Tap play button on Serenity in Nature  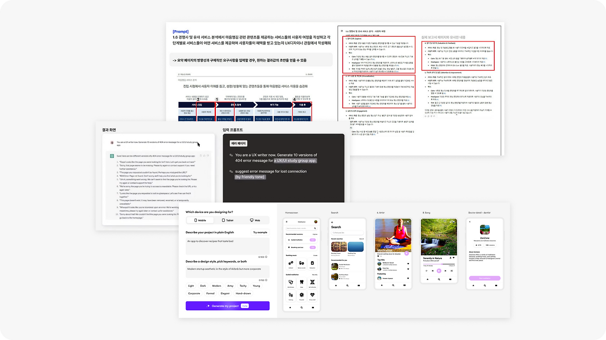(439, 271)
